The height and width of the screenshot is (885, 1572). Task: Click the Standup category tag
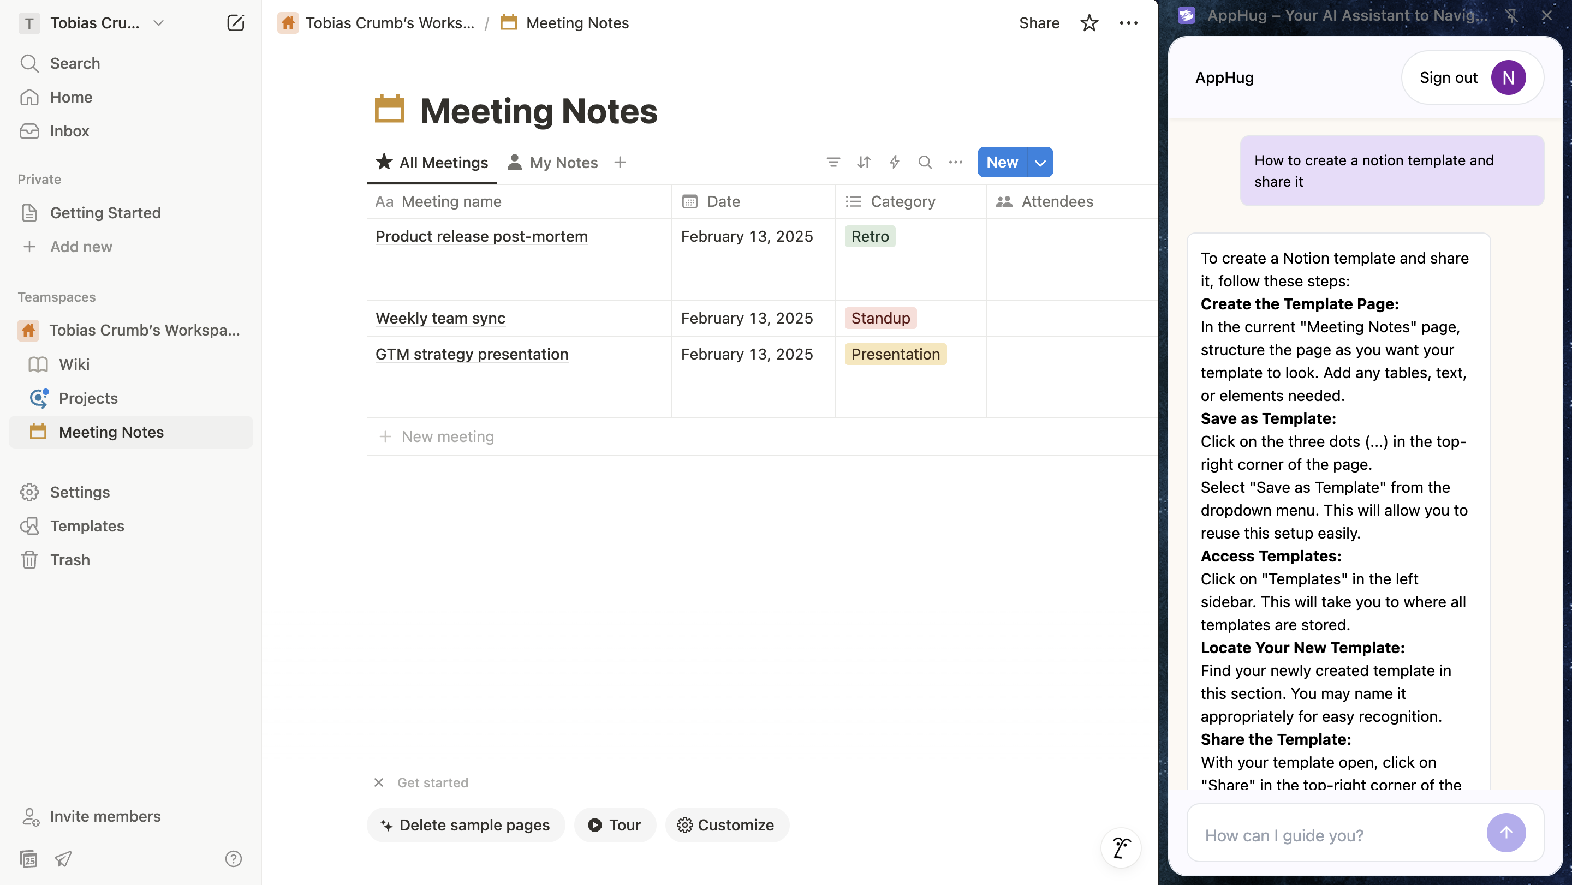point(880,319)
